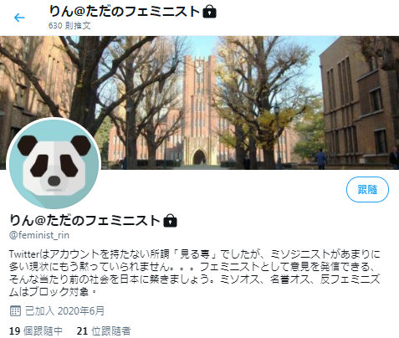Open the panda profile avatar
The width and height of the screenshot is (399, 338).
coord(54,163)
